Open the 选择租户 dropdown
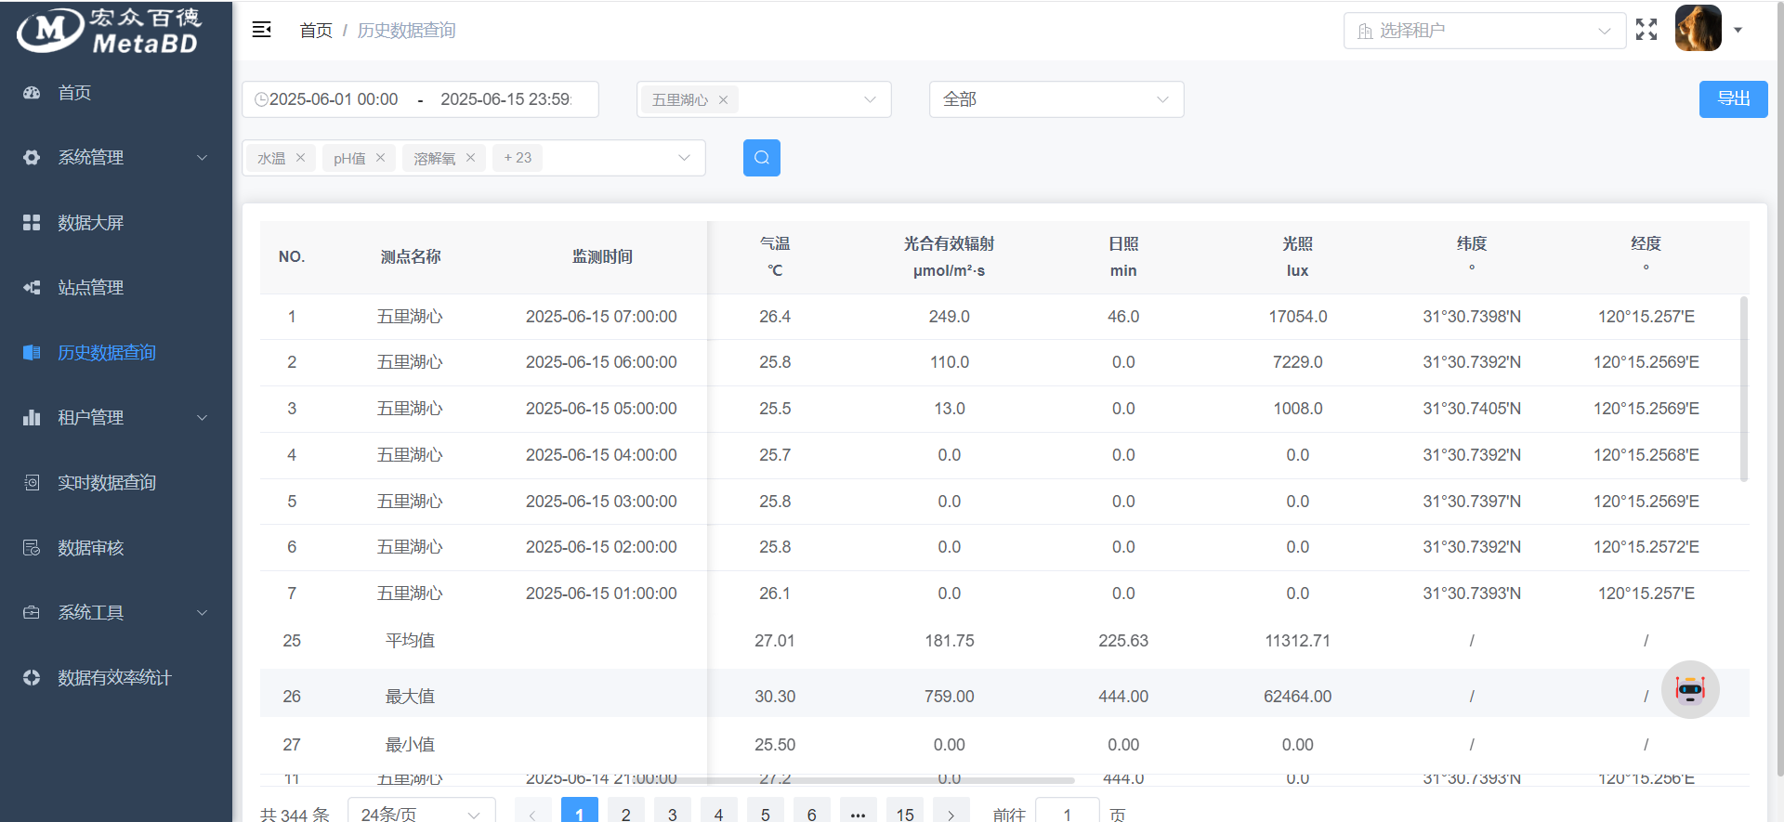Viewport: 1784px width, 822px height. 1484,31
